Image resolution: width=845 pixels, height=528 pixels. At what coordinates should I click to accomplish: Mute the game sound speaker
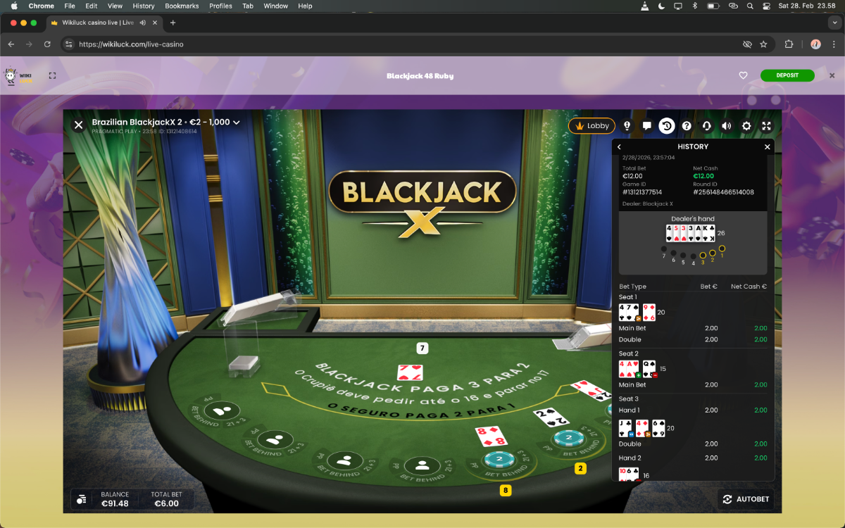tap(726, 126)
